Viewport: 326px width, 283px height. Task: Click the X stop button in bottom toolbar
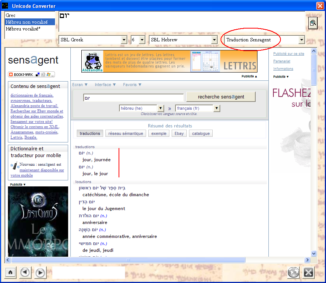[x=308, y=272]
